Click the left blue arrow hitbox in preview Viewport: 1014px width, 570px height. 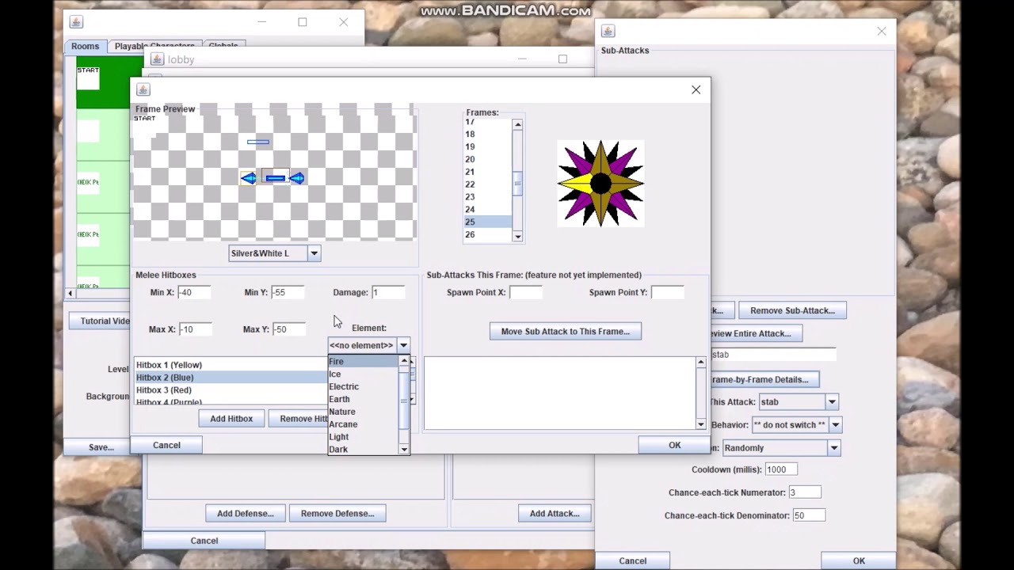[x=249, y=178]
